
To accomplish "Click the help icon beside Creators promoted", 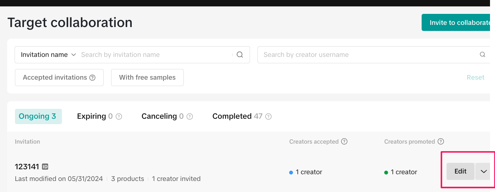I will pos(441,142).
